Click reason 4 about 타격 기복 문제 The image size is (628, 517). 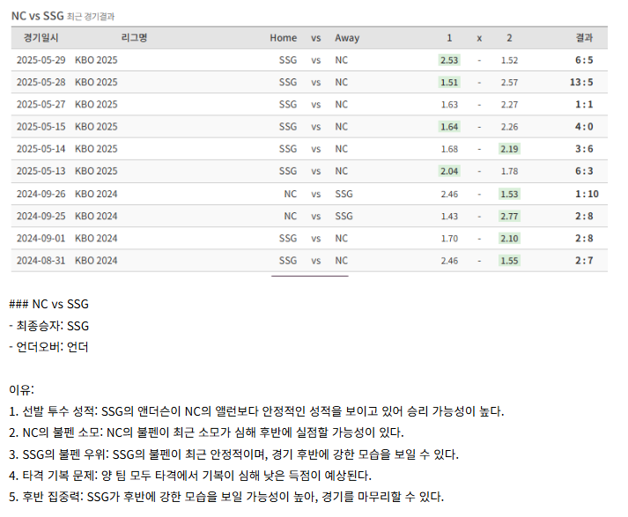click(190, 476)
